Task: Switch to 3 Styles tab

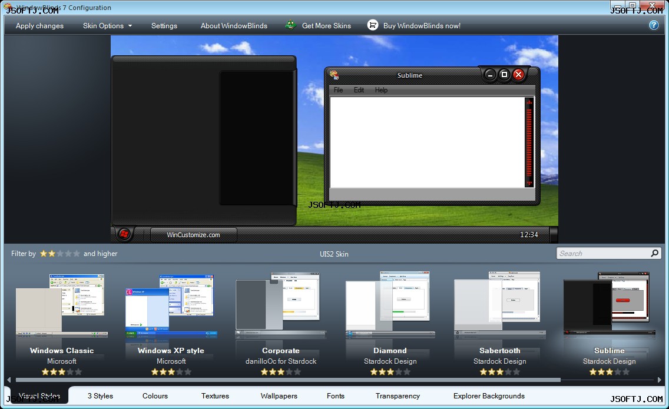Action: tap(100, 396)
